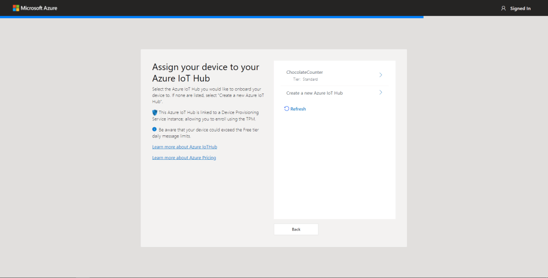The height and width of the screenshot is (278, 548).
Task: Click the user profile icon in header
Action: pos(503,8)
